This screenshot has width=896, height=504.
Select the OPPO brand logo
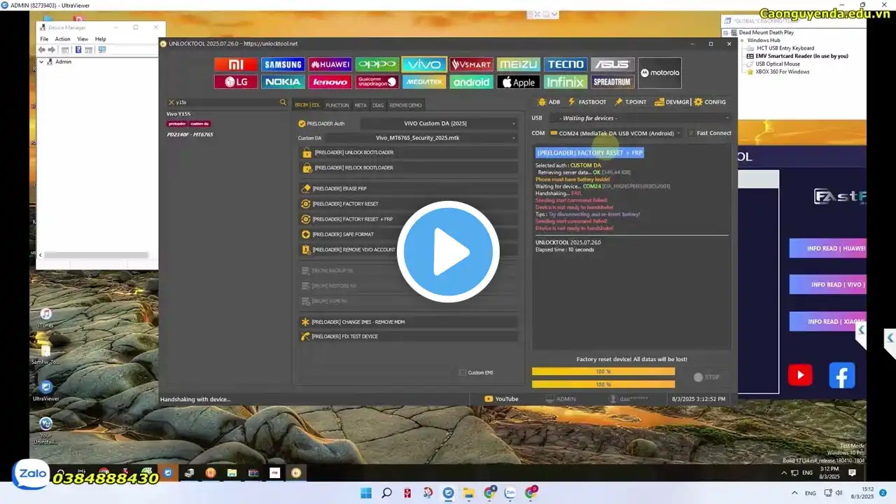coord(377,64)
